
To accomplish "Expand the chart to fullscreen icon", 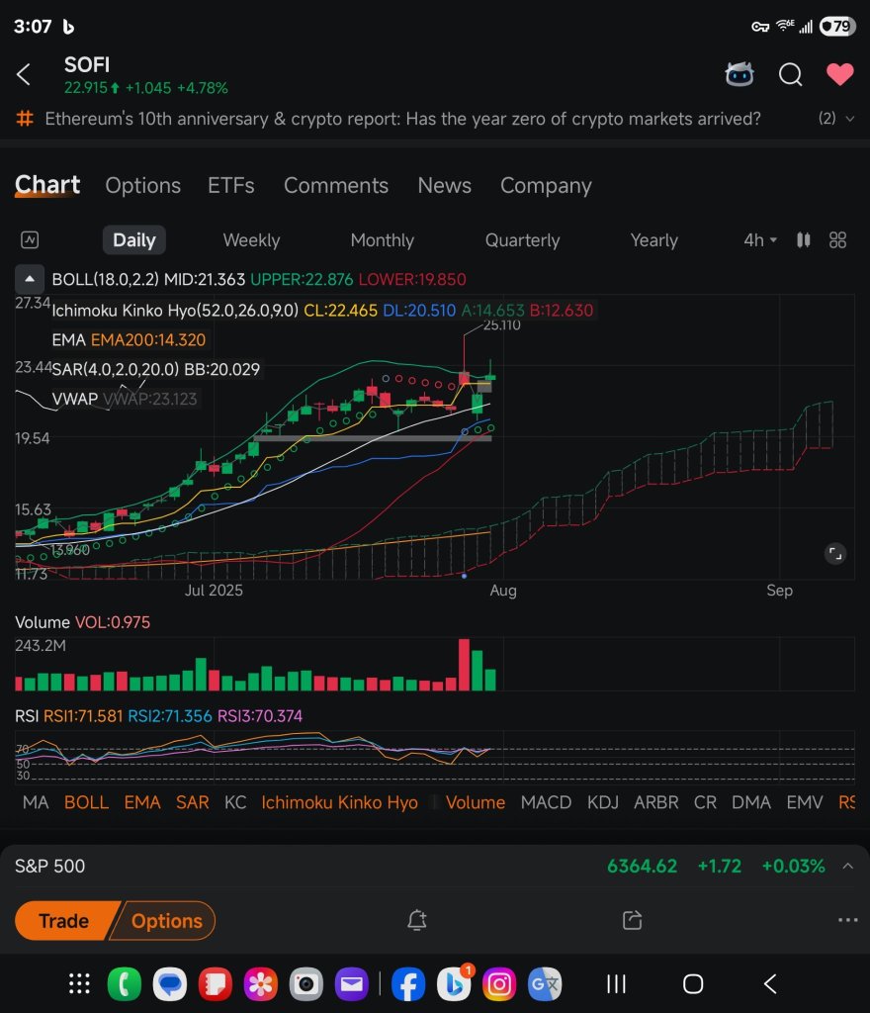I will tap(835, 554).
